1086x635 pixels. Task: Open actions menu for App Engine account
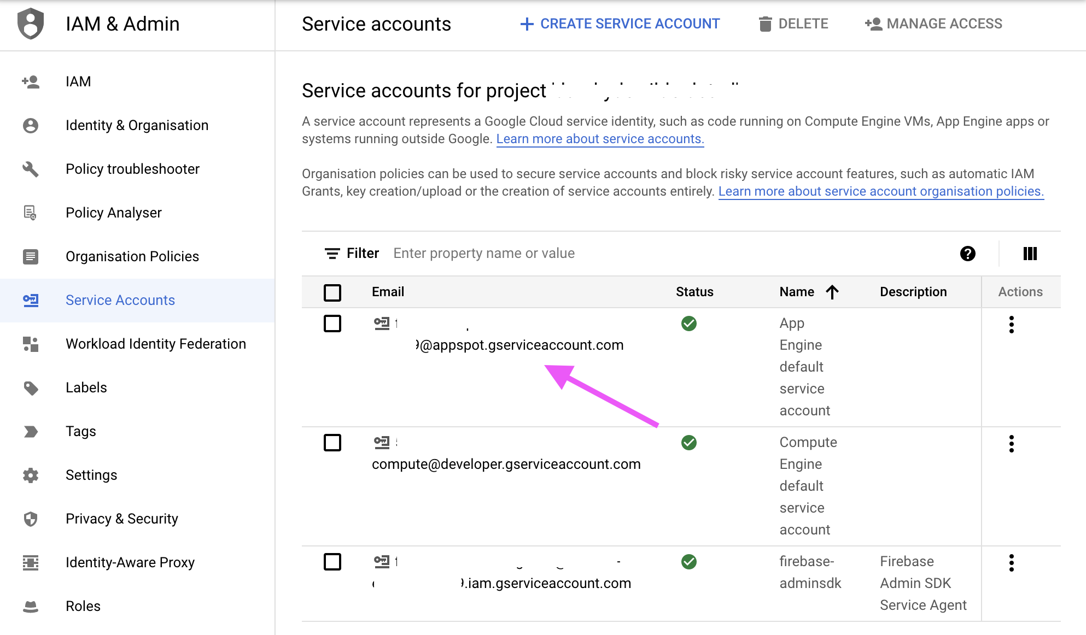tap(1011, 325)
